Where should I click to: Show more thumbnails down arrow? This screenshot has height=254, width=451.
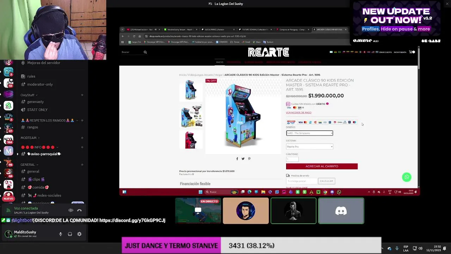pos(191,146)
